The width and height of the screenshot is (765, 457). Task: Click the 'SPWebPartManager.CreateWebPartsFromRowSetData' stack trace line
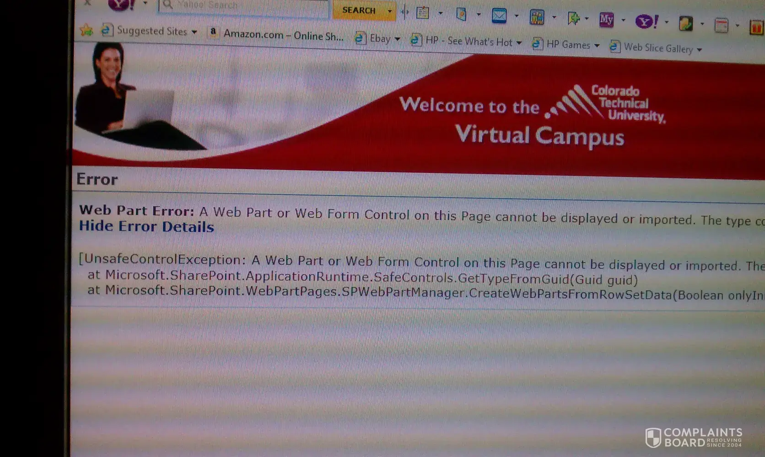tap(426, 292)
